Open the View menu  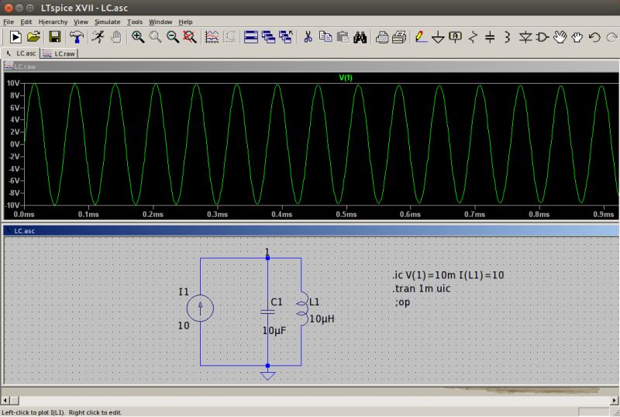[81, 22]
